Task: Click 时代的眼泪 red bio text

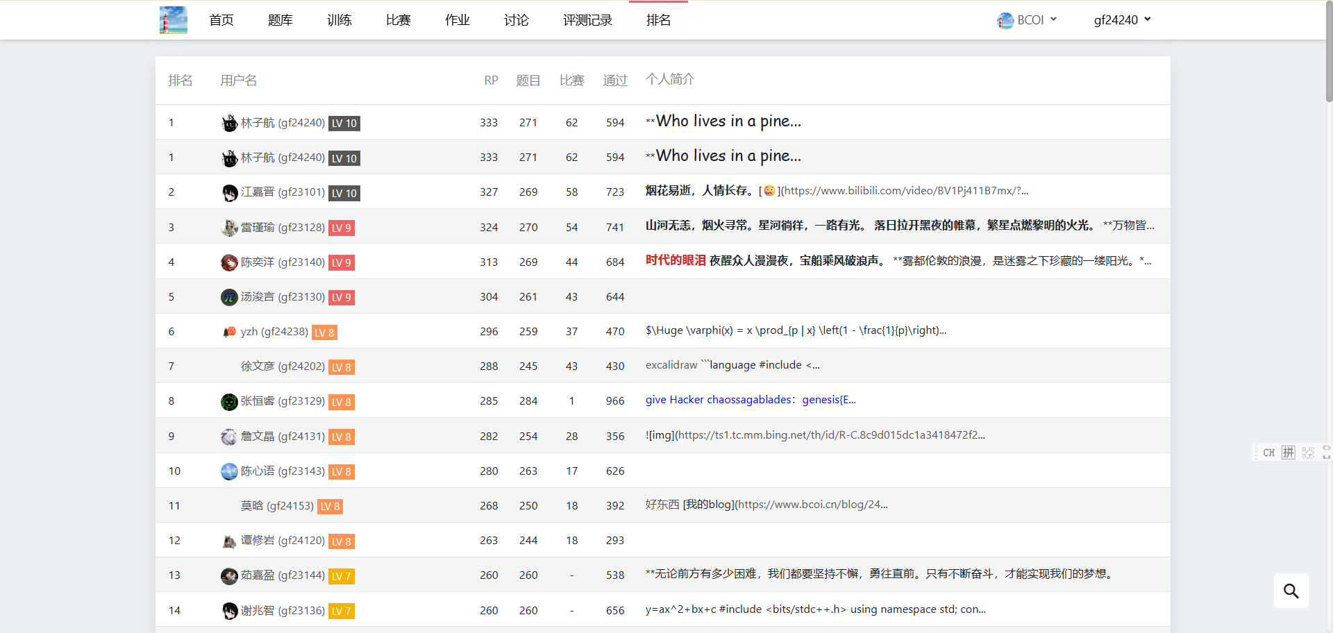Action: (x=676, y=260)
